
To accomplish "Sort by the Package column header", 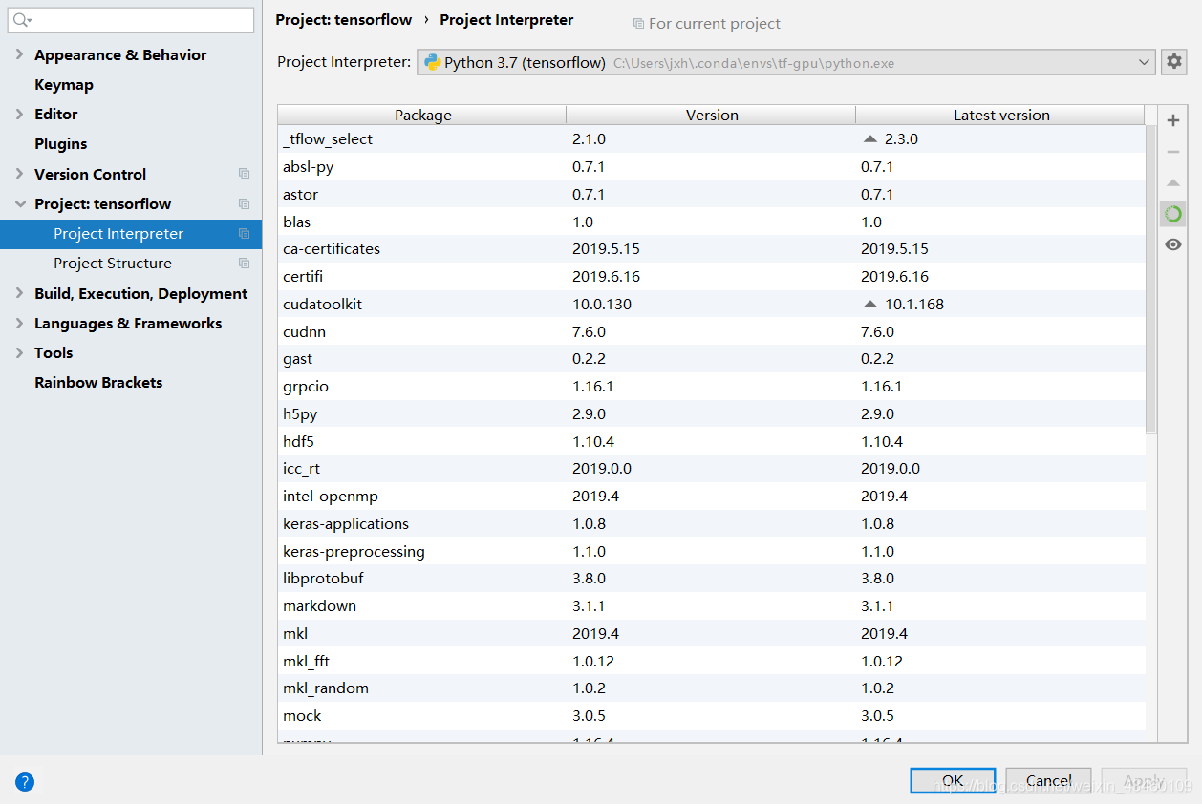I will (x=422, y=115).
